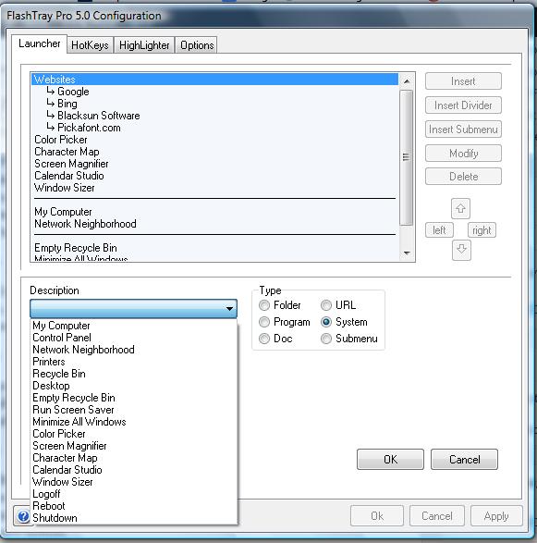Click the dark Cancel button beside OK

click(464, 459)
